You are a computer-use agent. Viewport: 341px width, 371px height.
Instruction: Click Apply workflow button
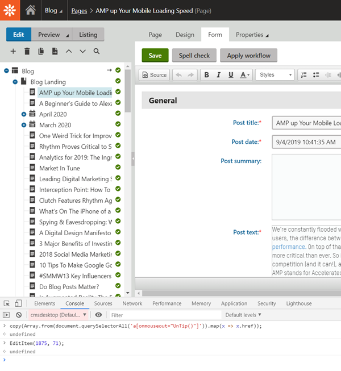click(x=249, y=55)
